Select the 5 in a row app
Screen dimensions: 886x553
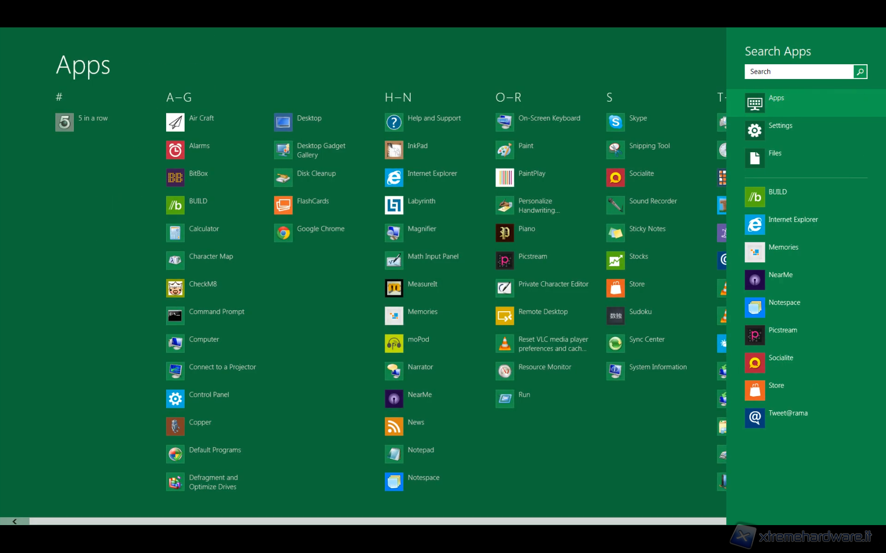click(64, 122)
